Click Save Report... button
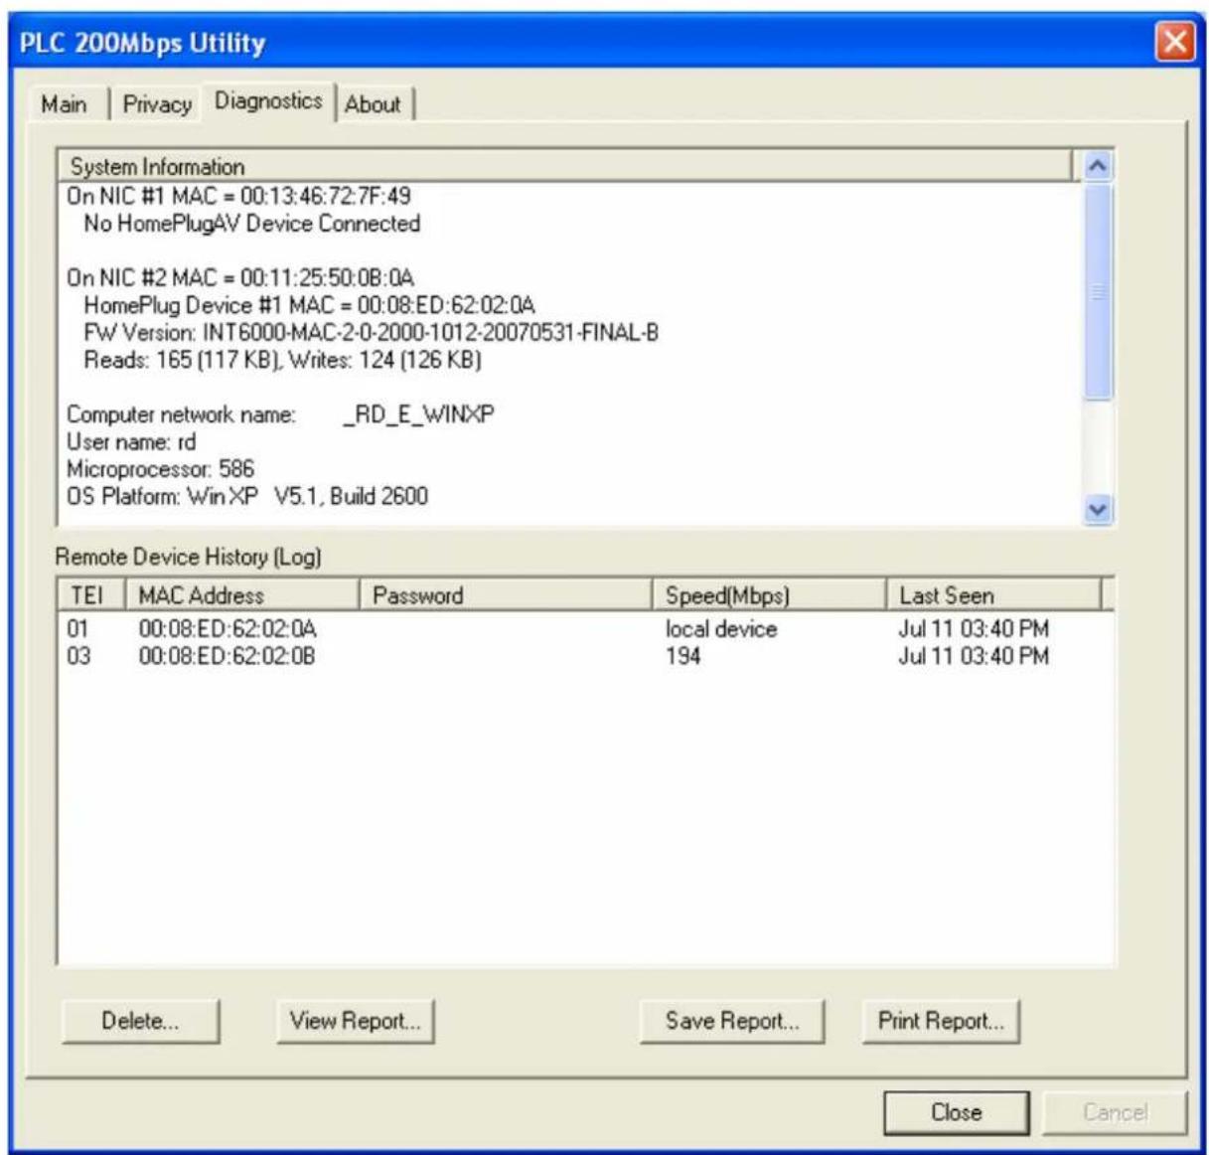1209x1155 pixels. [732, 1021]
